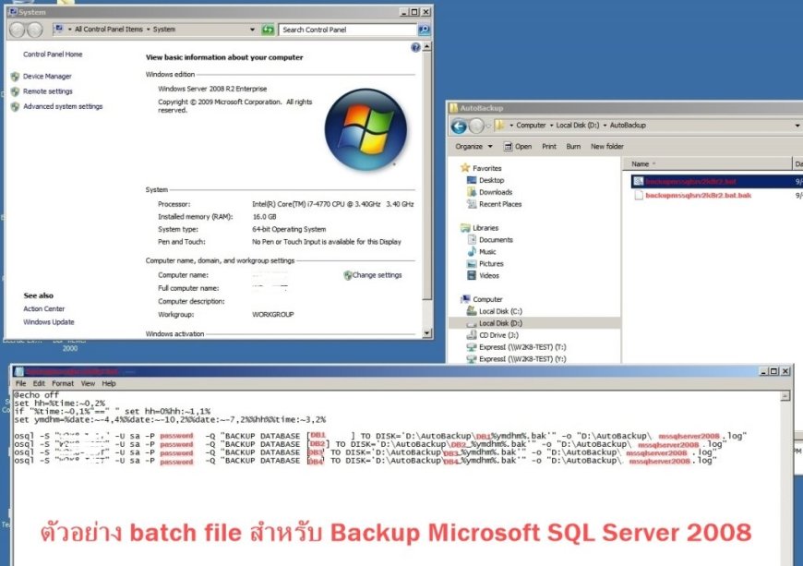Open the Name column sort dropdown

click(x=654, y=164)
